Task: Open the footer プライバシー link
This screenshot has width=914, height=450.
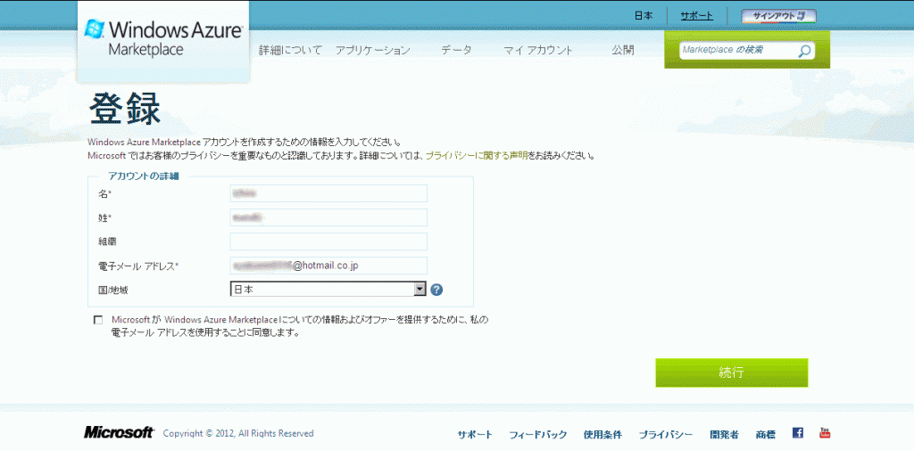Action: pos(666,434)
